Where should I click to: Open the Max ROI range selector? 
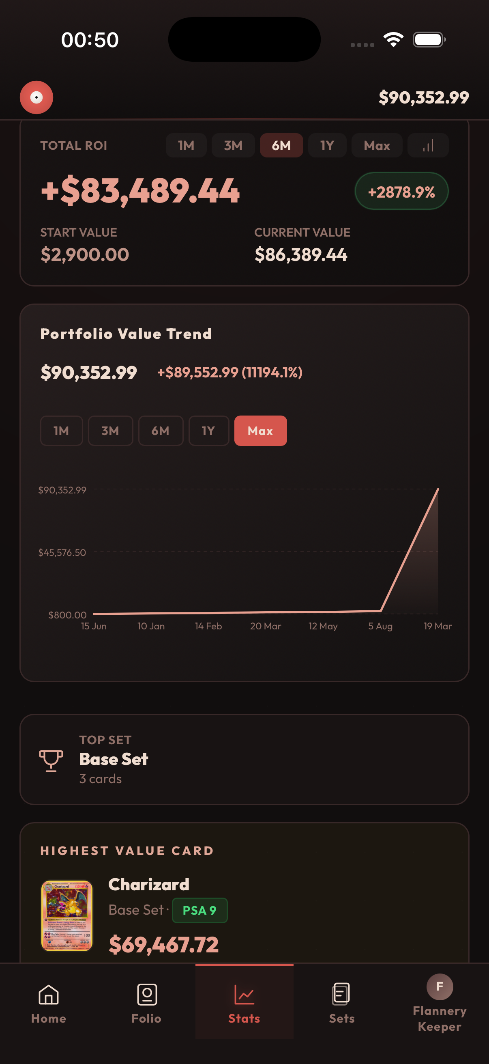376,145
